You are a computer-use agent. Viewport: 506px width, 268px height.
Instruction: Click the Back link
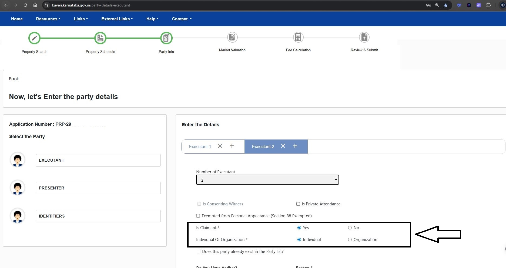[14, 79]
